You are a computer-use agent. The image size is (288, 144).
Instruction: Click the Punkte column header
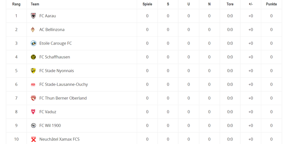click(271, 4)
